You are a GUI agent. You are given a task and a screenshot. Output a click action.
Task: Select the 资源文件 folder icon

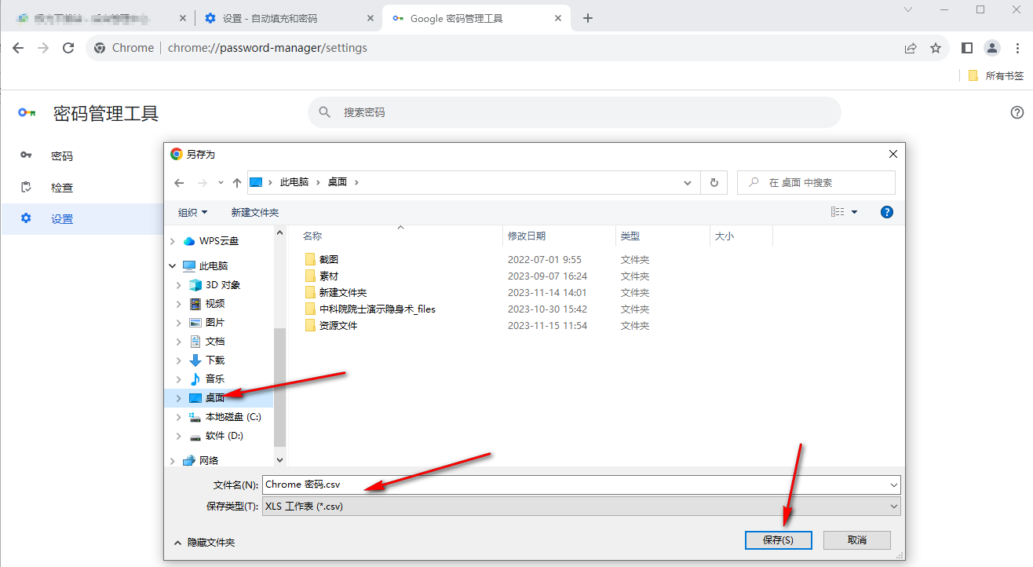(x=310, y=325)
